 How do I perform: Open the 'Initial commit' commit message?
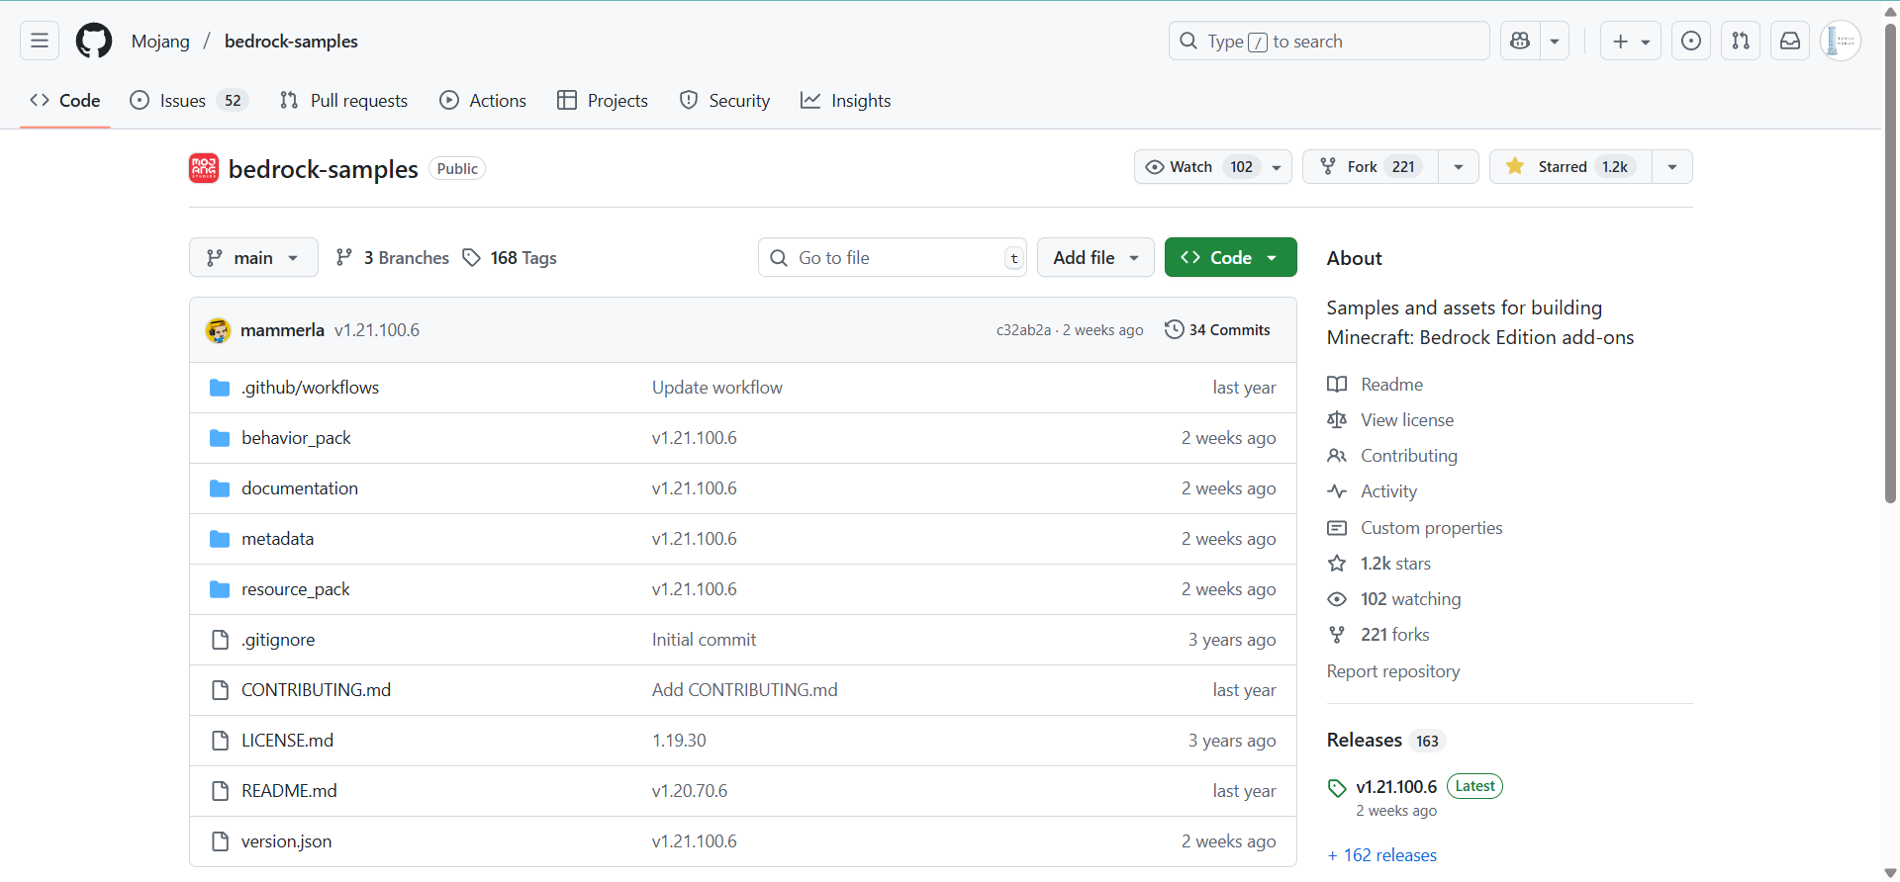[x=704, y=640]
